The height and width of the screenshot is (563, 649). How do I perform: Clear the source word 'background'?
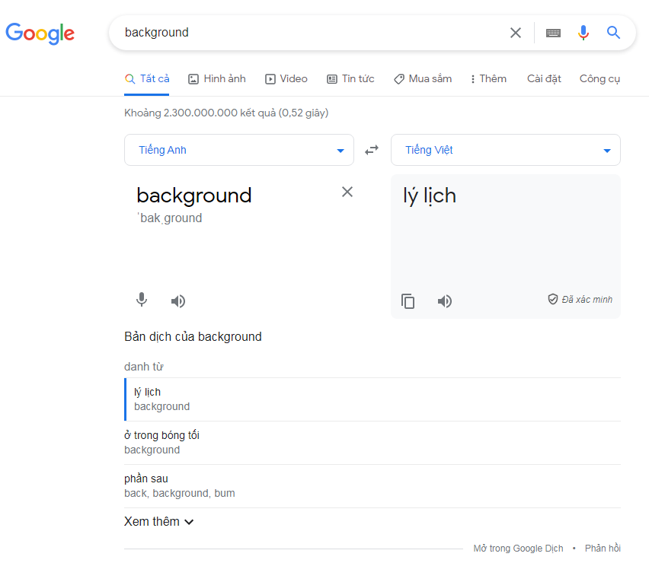click(x=347, y=192)
